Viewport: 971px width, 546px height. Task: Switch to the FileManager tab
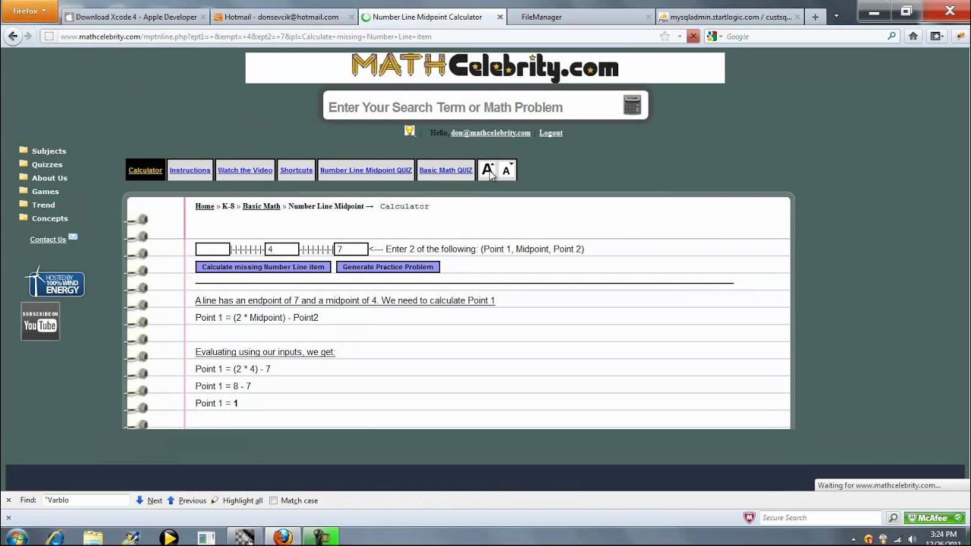click(580, 17)
